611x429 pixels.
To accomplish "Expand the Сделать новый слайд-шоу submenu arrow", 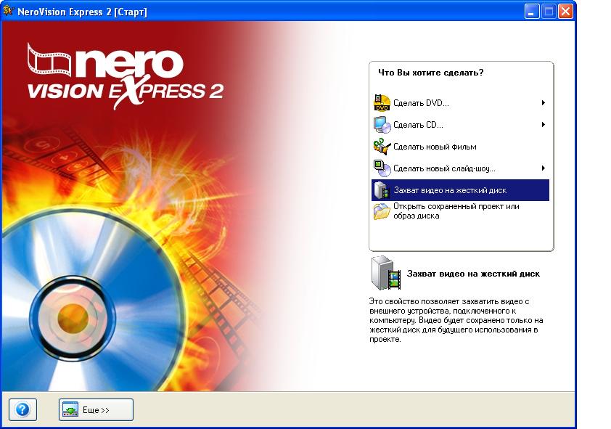I will click(544, 168).
